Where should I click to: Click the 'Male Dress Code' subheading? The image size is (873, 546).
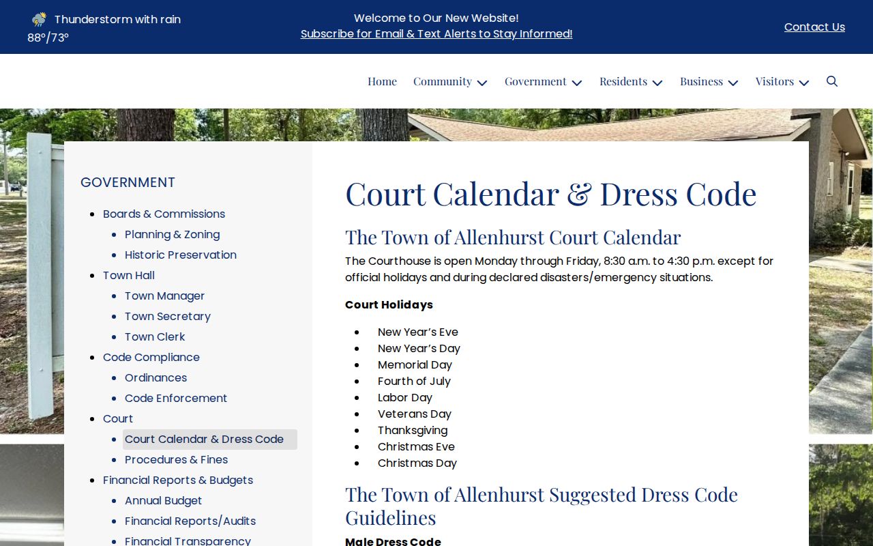[393, 541]
